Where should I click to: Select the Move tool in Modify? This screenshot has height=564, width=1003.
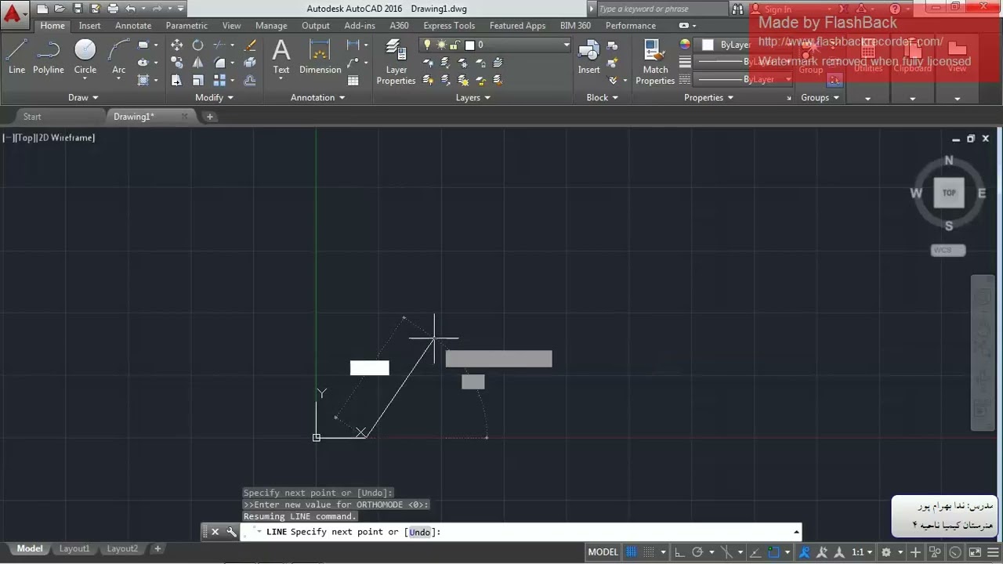tap(176, 45)
